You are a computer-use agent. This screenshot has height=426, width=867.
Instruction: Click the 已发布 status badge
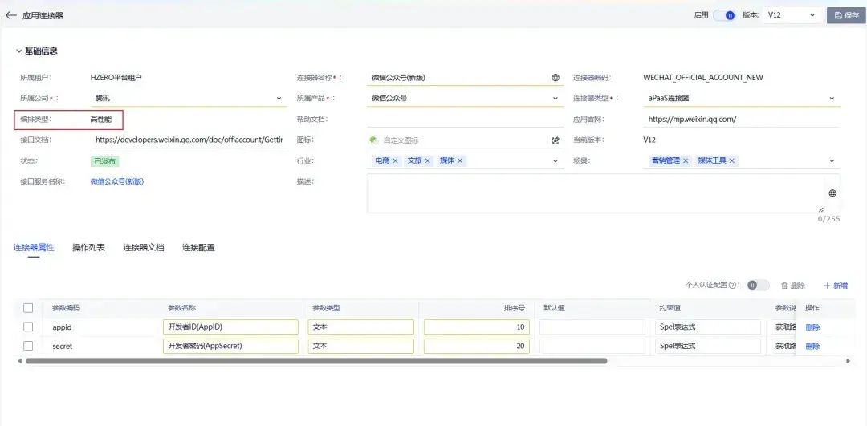tap(105, 161)
